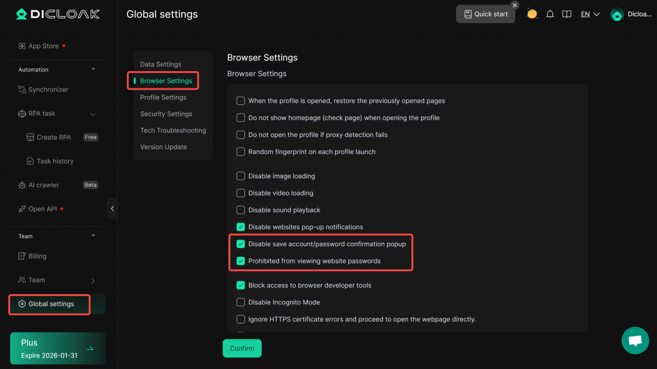657x369 pixels.
Task: Click the user avatar icon
Action: click(x=617, y=14)
